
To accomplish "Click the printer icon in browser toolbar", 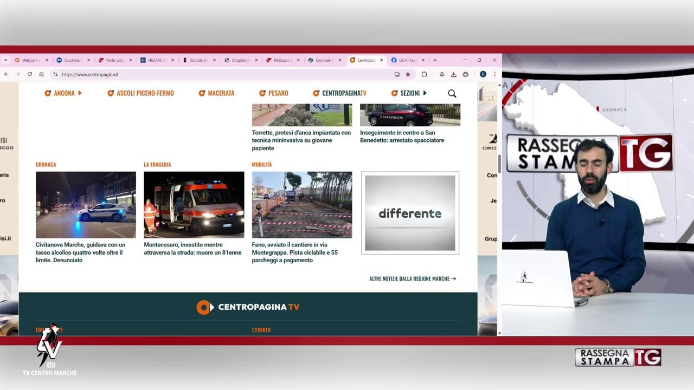I will click(465, 74).
